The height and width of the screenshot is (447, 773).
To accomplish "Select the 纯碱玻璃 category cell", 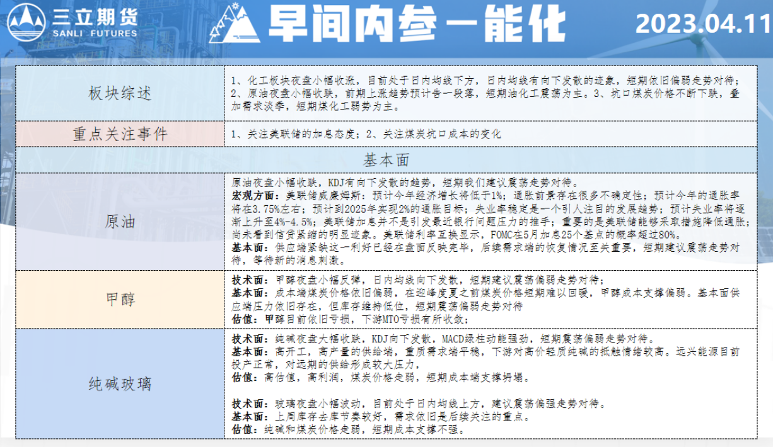I will 120,383.
